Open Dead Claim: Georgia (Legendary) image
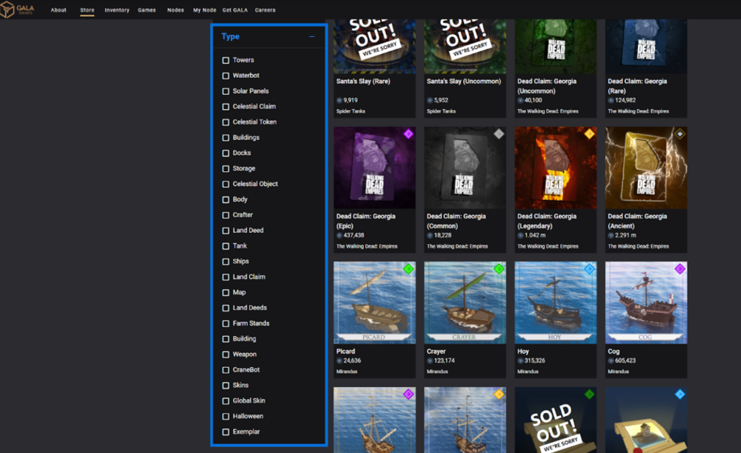 click(556, 168)
